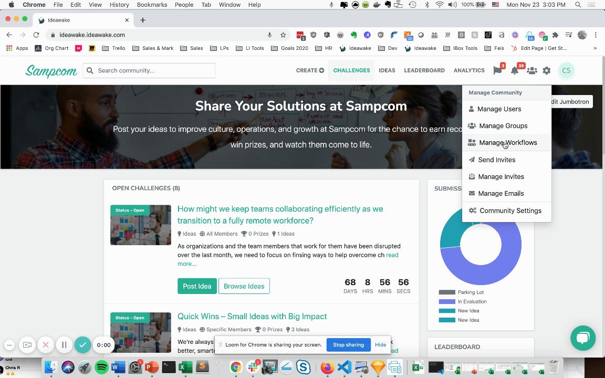
Task: Toggle the Parking Lot legend swatch
Action: coord(447,292)
